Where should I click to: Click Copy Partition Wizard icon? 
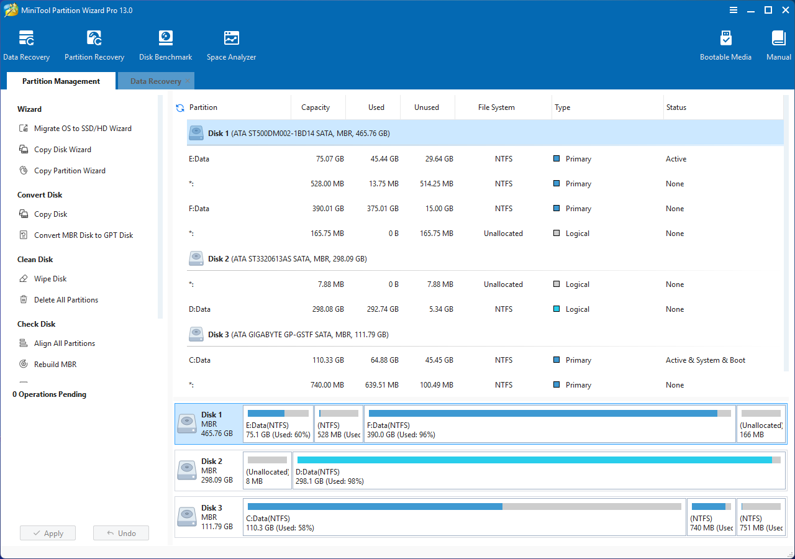coord(24,171)
